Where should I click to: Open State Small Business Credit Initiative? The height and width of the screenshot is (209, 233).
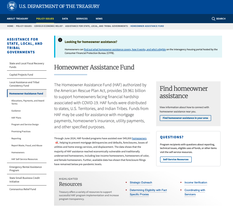(x=25, y=180)
